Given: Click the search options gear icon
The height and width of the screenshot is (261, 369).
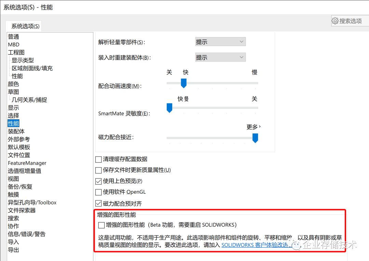Looking at the screenshot, I should click(x=335, y=20).
